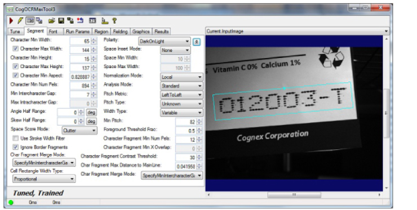Click cyan region box around 012003-T
This screenshot has height=210, width=417.
pos(283,101)
